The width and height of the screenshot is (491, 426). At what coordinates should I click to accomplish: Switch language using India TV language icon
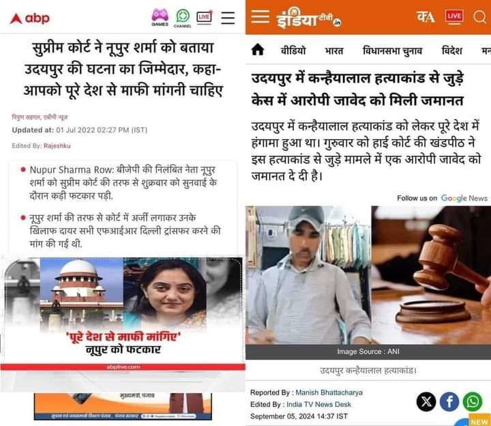click(x=426, y=16)
